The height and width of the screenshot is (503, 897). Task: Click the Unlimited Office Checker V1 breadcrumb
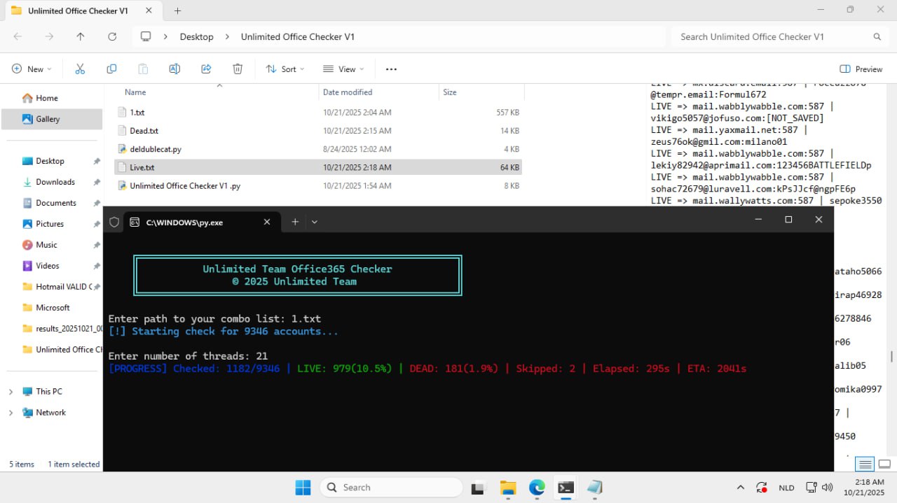(x=298, y=36)
